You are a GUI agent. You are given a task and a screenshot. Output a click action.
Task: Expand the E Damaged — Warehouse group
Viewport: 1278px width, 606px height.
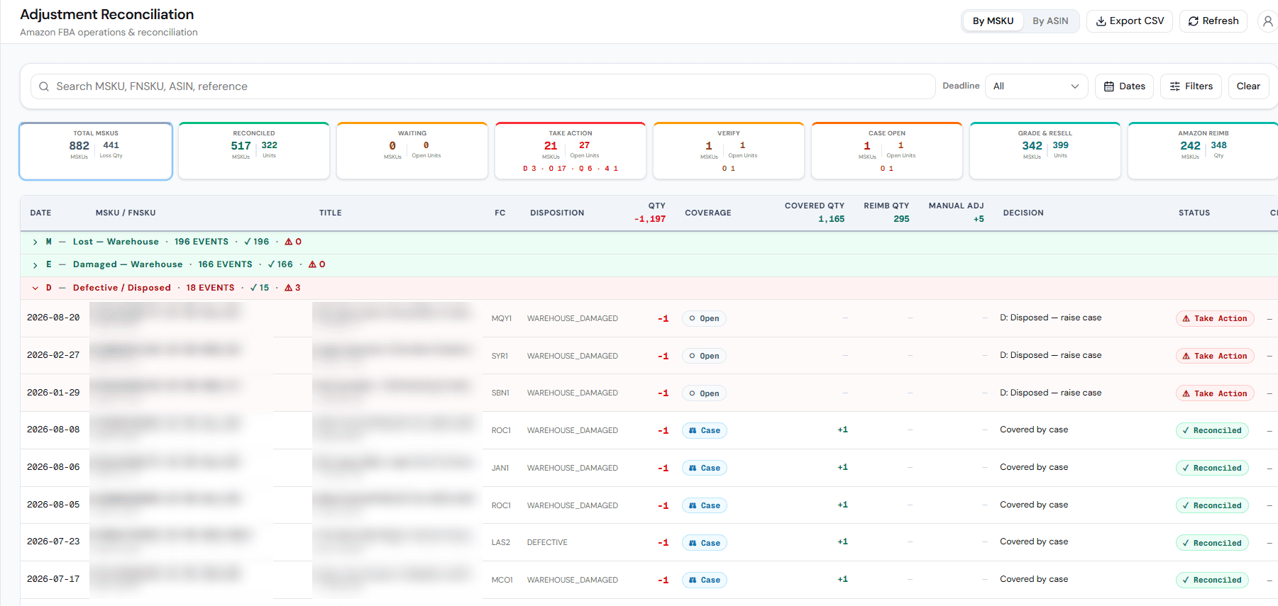pos(35,265)
